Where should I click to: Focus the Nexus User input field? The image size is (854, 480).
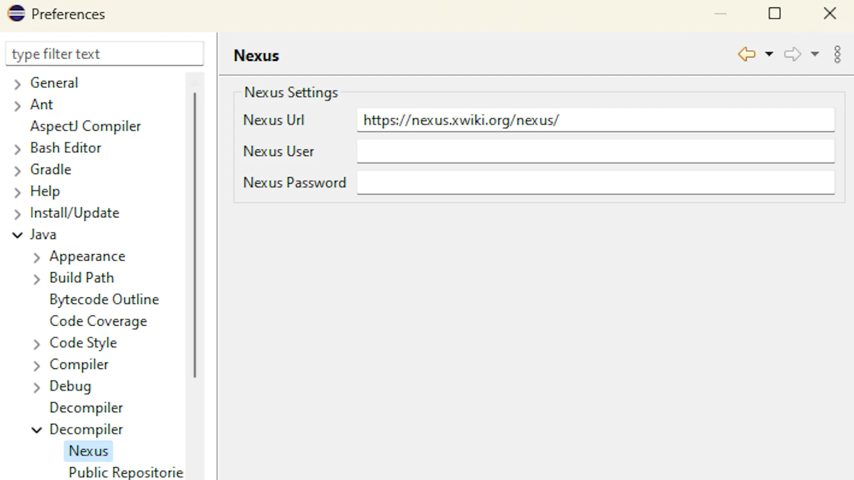click(x=596, y=151)
